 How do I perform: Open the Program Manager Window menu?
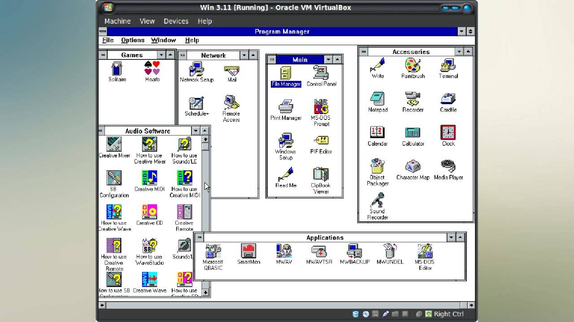(x=163, y=40)
